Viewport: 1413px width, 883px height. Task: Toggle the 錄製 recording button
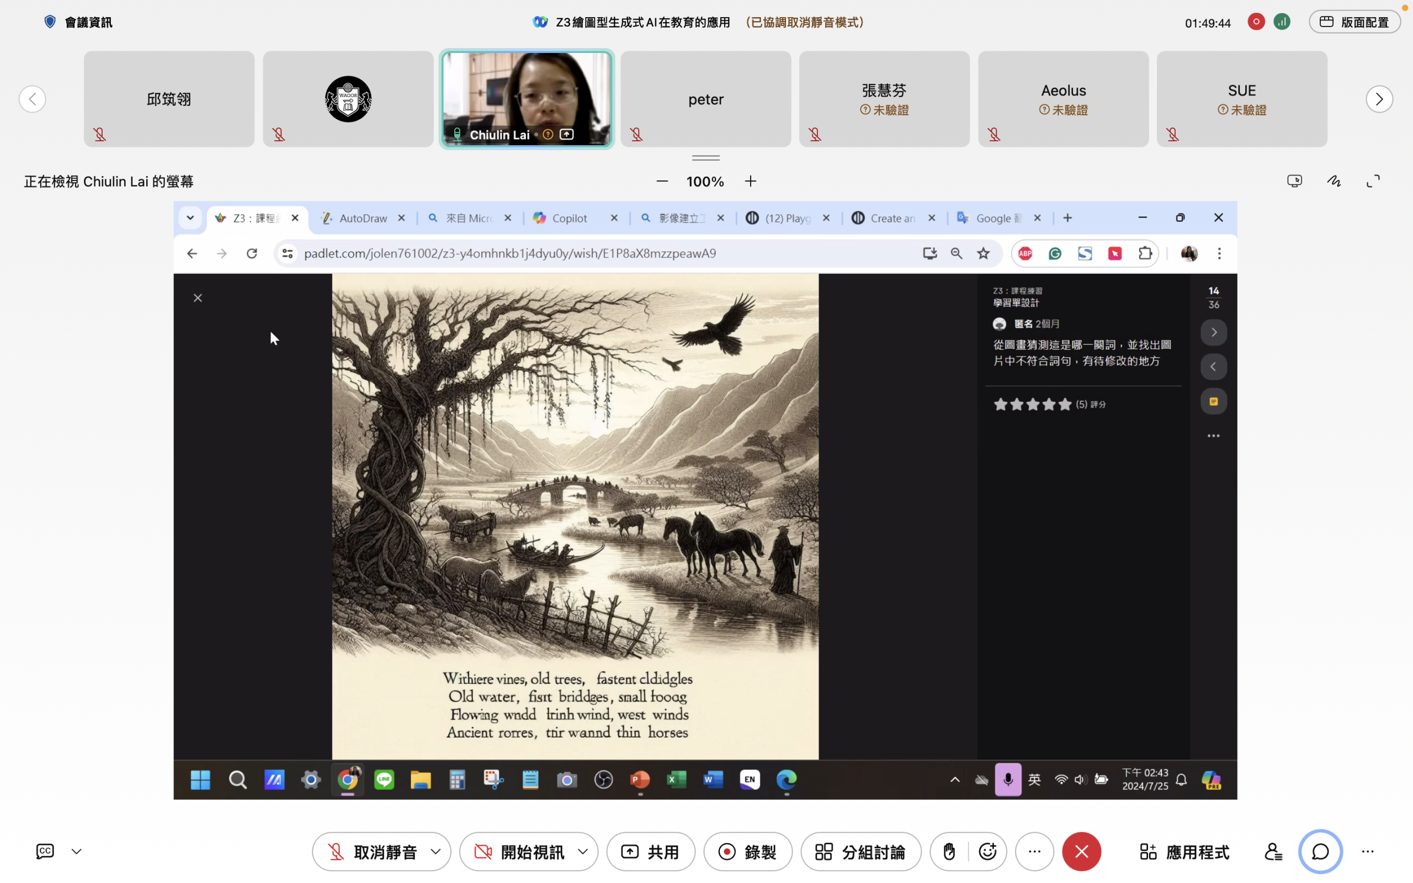click(747, 852)
